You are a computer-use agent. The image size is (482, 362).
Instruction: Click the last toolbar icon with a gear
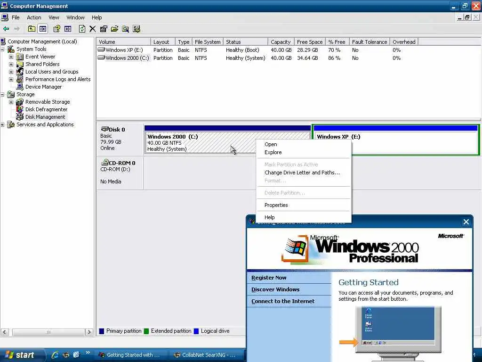pyautogui.click(x=137, y=29)
